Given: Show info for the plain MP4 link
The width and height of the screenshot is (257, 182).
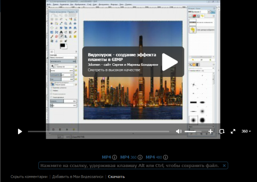Looking at the screenshot, I should coord(114,157).
